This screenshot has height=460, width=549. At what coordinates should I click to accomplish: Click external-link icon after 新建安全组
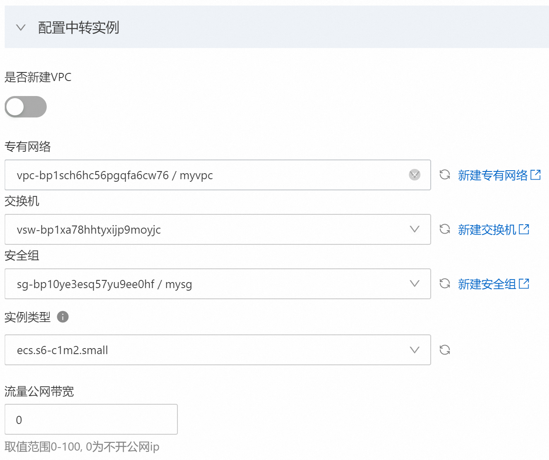524,284
